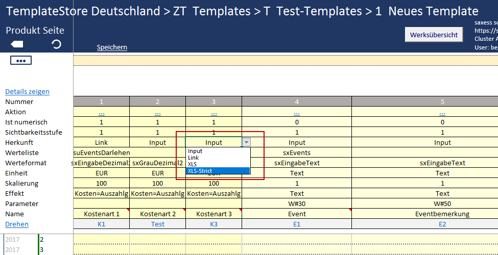The width and height of the screenshot is (498, 255).
Task: Click the sxEvents Werteliste cell
Action: tap(297, 153)
